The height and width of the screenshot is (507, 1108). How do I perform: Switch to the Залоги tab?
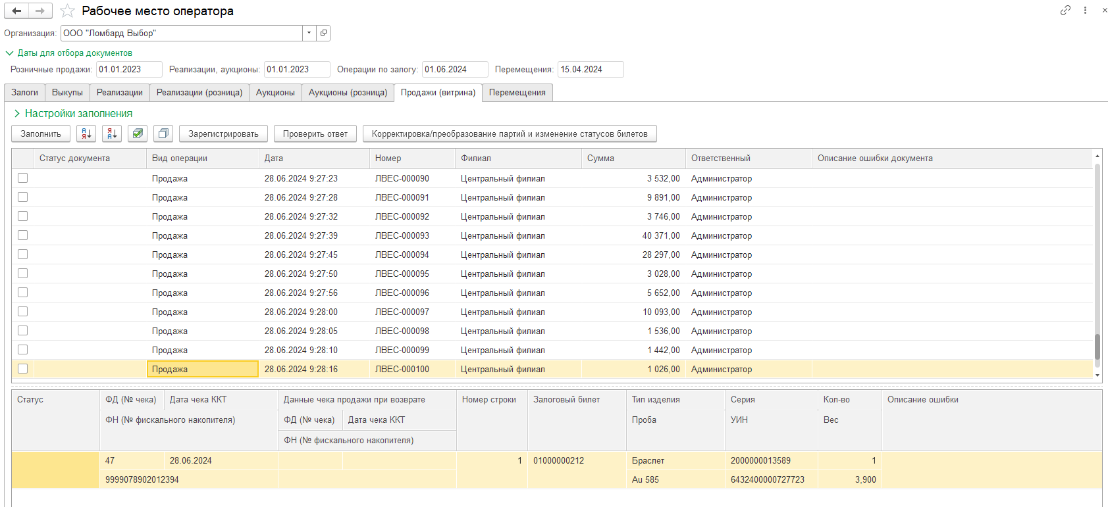[25, 93]
